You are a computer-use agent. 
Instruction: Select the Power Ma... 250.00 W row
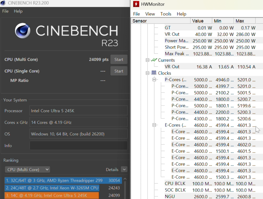210,41
